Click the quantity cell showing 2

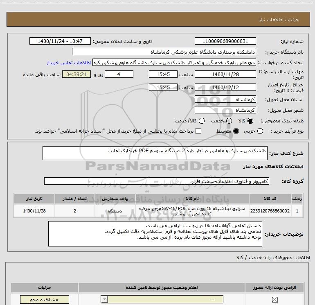point(75,211)
